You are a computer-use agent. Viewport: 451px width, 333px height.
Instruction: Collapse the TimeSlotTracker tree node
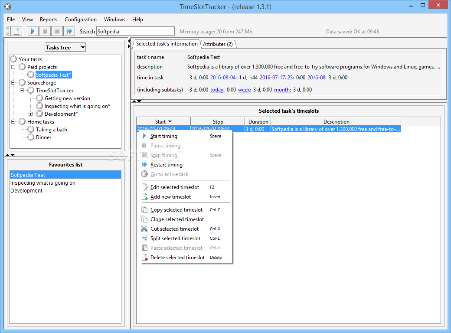click(22, 90)
